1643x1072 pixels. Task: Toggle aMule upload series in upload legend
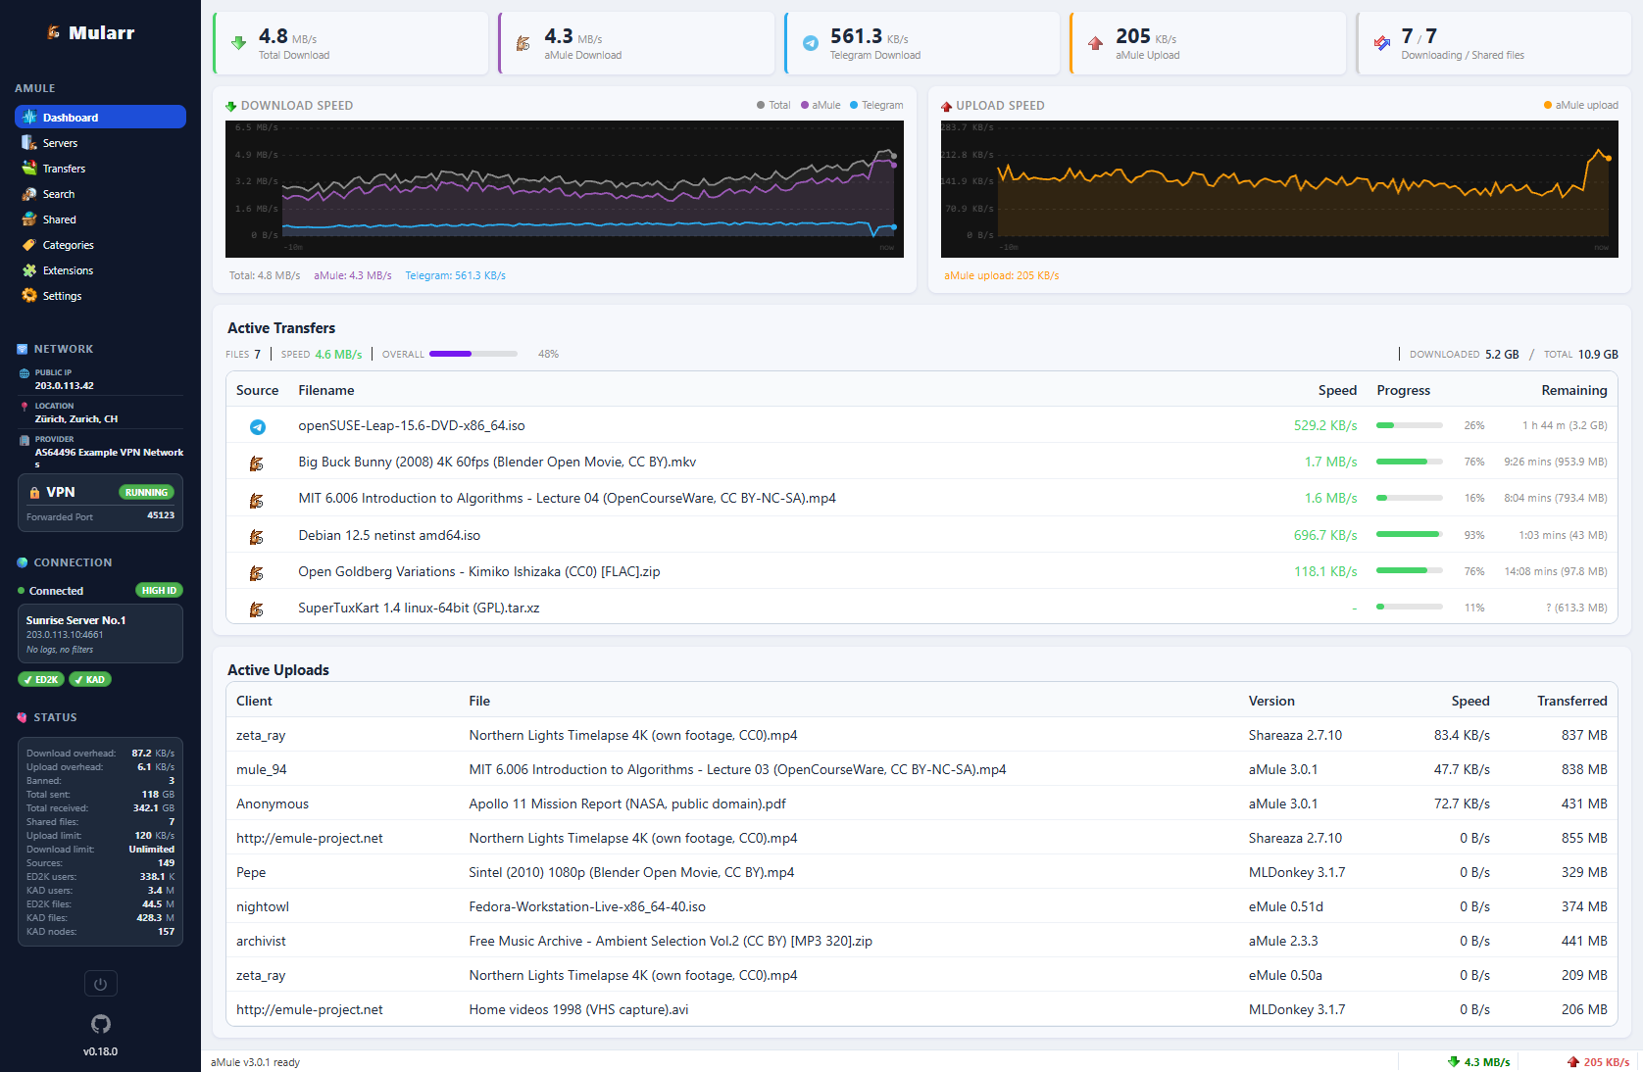(x=1581, y=105)
